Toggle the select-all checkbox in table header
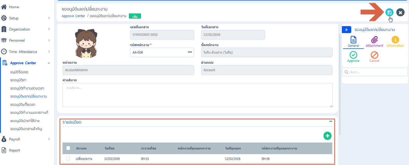 tap(68, 148)
